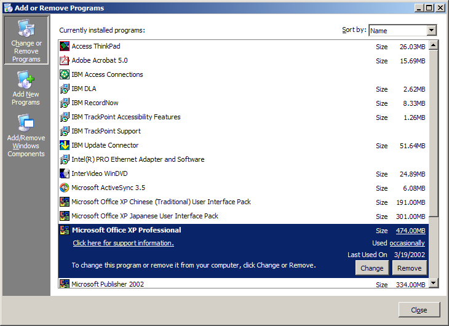Click the program list scroll down arrow
Image resolution: width=449 pixels, height=326 pixels.
pos(433,283)
